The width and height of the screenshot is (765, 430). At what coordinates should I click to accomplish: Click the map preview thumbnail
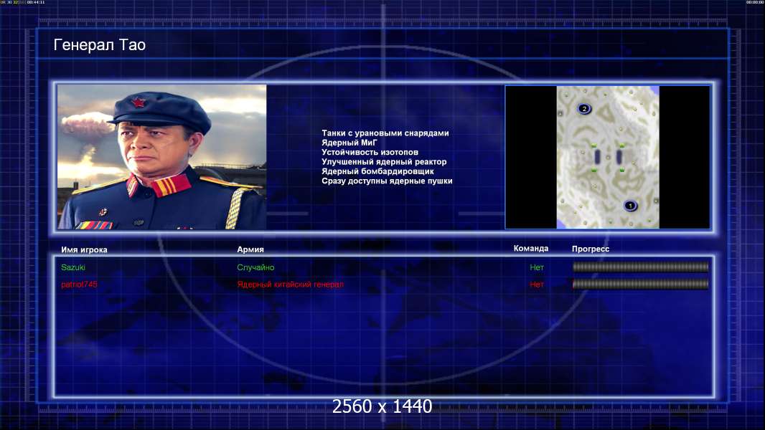click(607, 157)
